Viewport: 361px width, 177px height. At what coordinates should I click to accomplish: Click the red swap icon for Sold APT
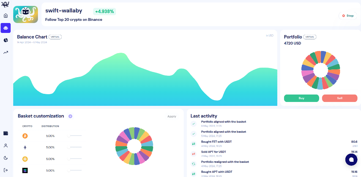tap(193, 154)
